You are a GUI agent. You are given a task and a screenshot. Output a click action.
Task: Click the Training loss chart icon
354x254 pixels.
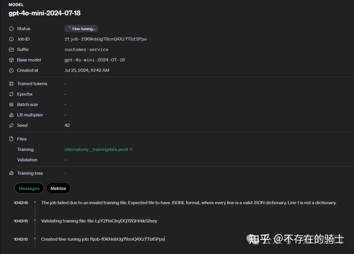[x=11, y=173]
